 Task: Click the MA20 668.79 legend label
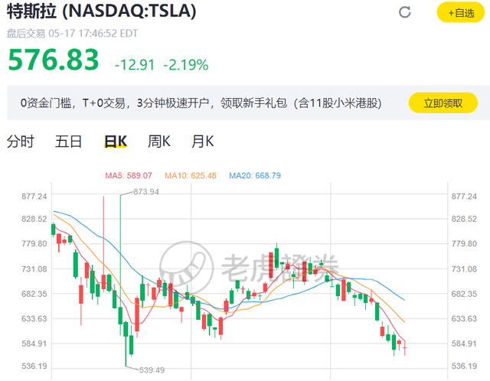click(x=254, y=176)
